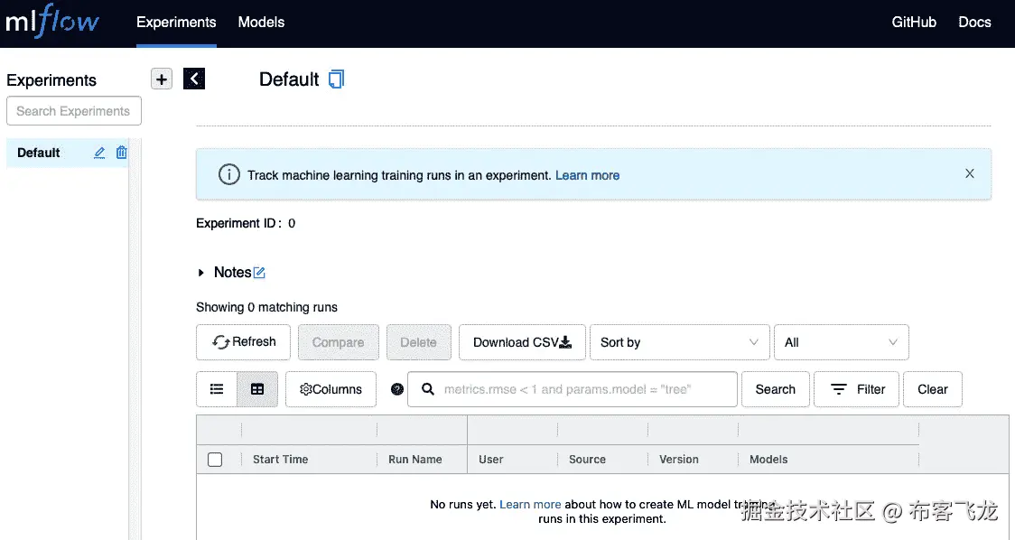The width and height of the screenshot is (1015, 540).
Task: Toggle the select-all runs checkbox
Action: click(215, 460)
